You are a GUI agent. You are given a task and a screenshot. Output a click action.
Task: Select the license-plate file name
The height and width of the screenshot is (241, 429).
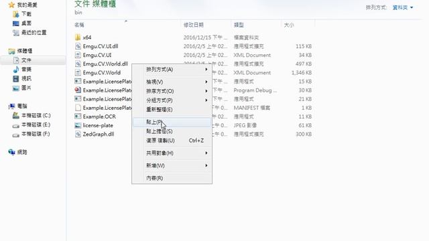98,125
